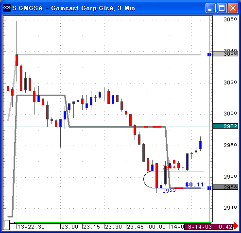The width and height of the screenshot is (241, 233).
Task: Click the 3000 price axis label
Action: click(x=230, y=114)
